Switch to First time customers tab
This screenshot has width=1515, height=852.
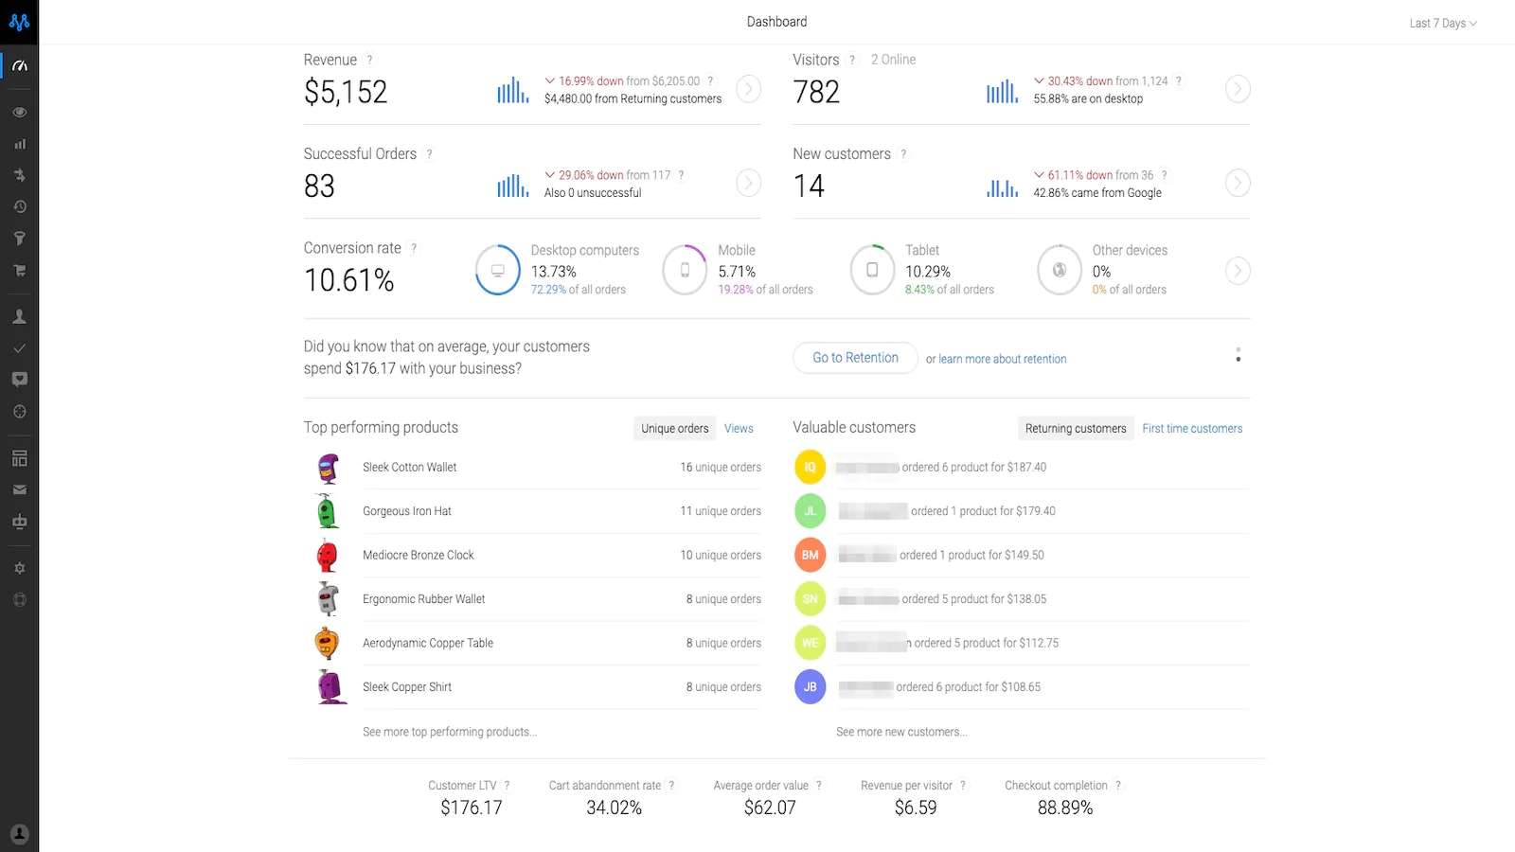coord(1192,428)
